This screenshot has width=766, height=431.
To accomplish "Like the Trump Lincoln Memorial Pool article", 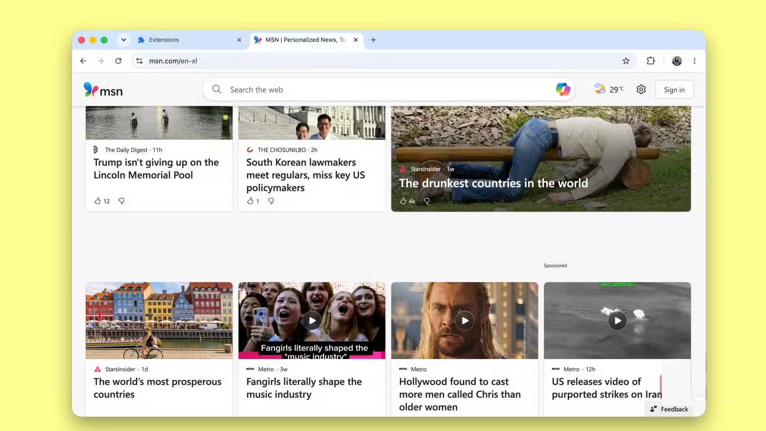I will pos(98,201).
